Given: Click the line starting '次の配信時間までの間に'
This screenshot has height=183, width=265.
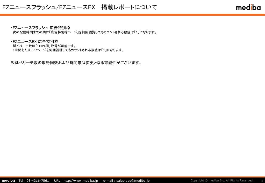Looking at the screenshot, I should click(85, 32).
